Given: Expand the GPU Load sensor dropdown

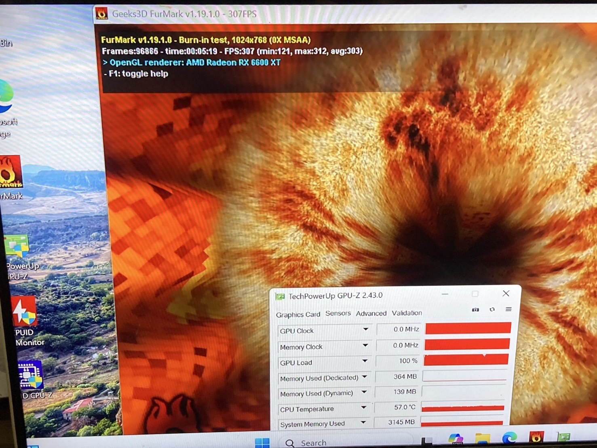Looking at the screenshot, I should point(365,361).
